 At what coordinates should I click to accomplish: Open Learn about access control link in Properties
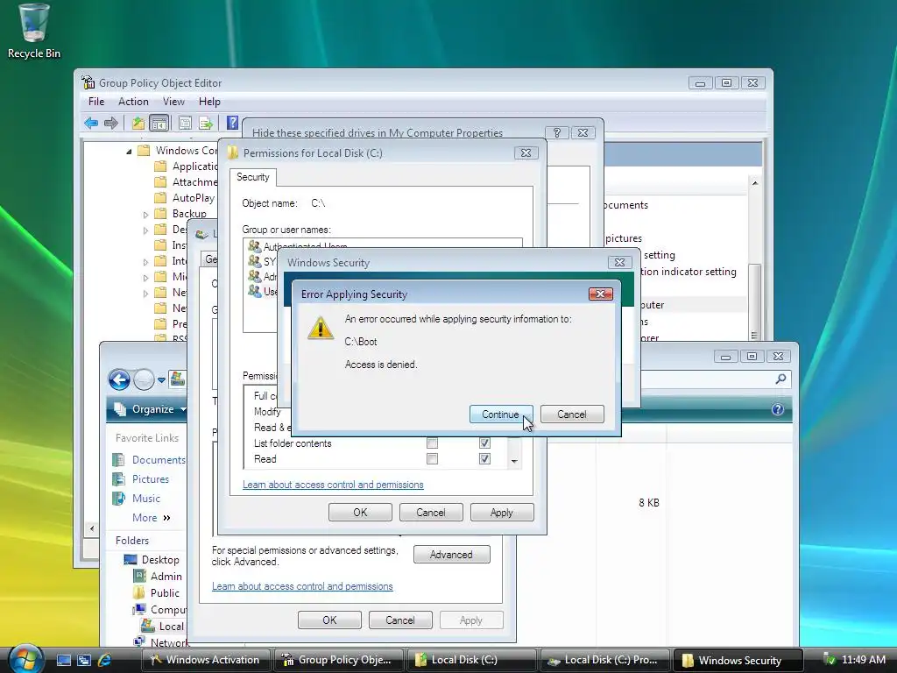302,586
